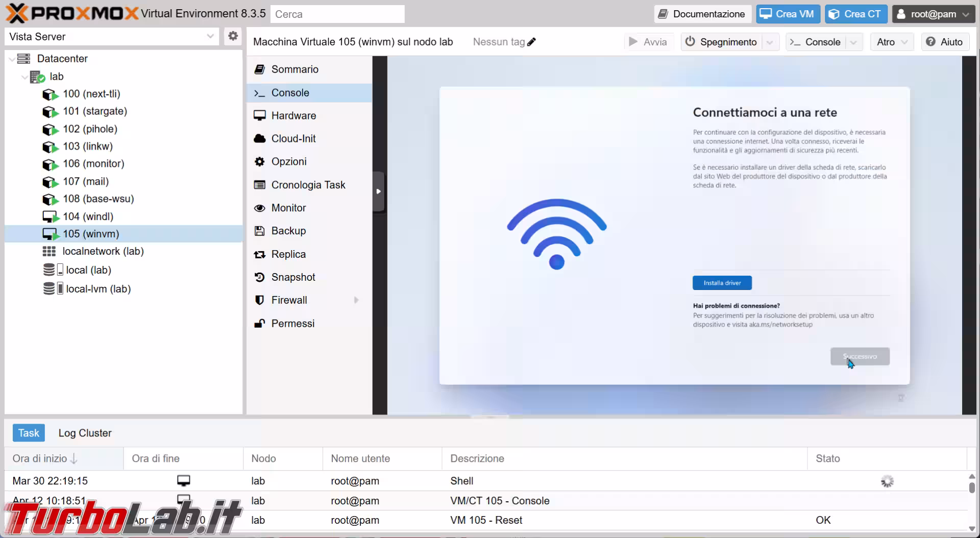The height and width of the screenshot is (538, 980).
Task: Click the Cerca search field
Action: coord(337,14)
